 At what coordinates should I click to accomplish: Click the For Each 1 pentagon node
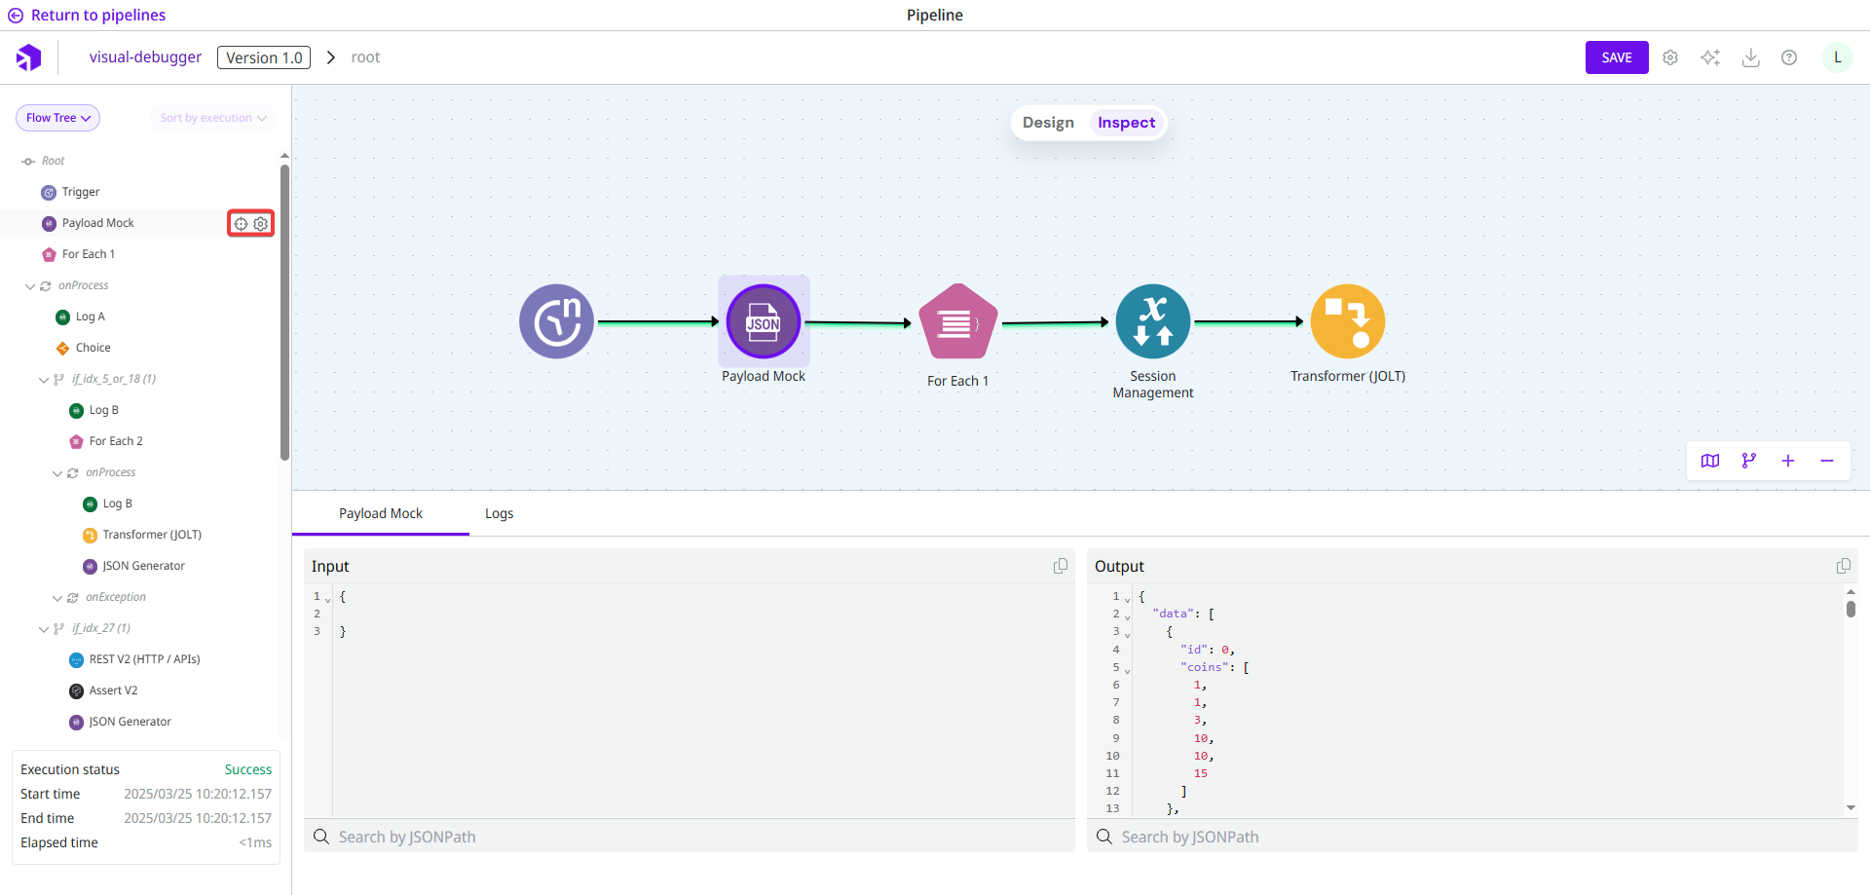click(957, 321)
